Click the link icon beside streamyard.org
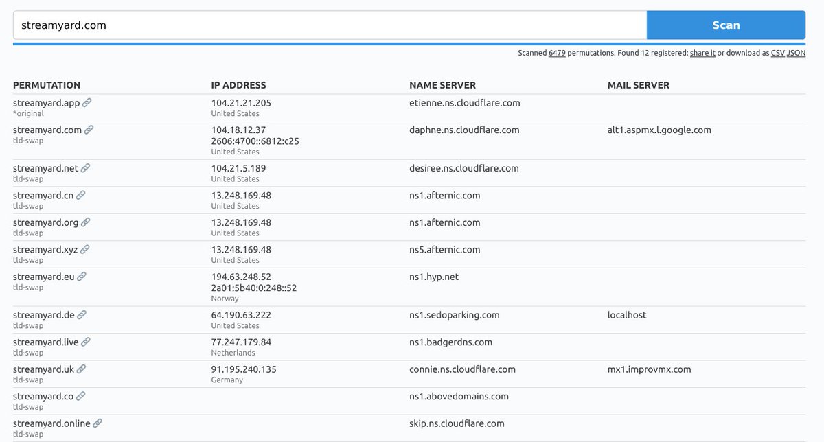Image resolution: width=824 pixels, height=442 pixels. coord(86,222)
